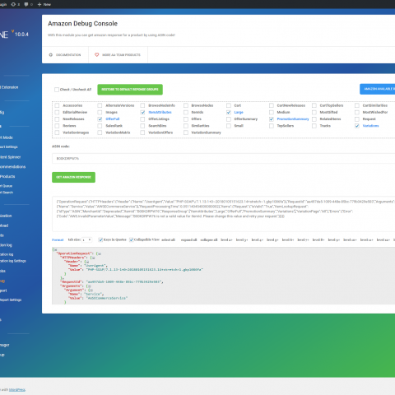
Task: Check the Similarities box
Action: tap(186, 126)
